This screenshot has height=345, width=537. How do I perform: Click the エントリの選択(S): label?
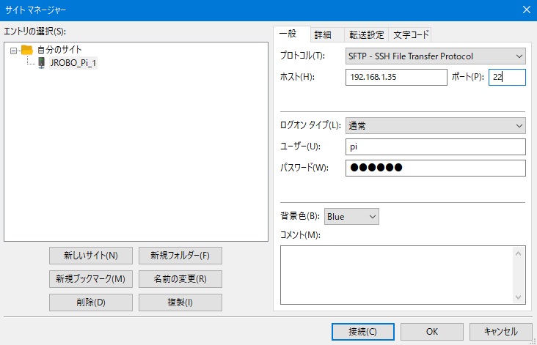pyautogui.click(x=35, y=31)
